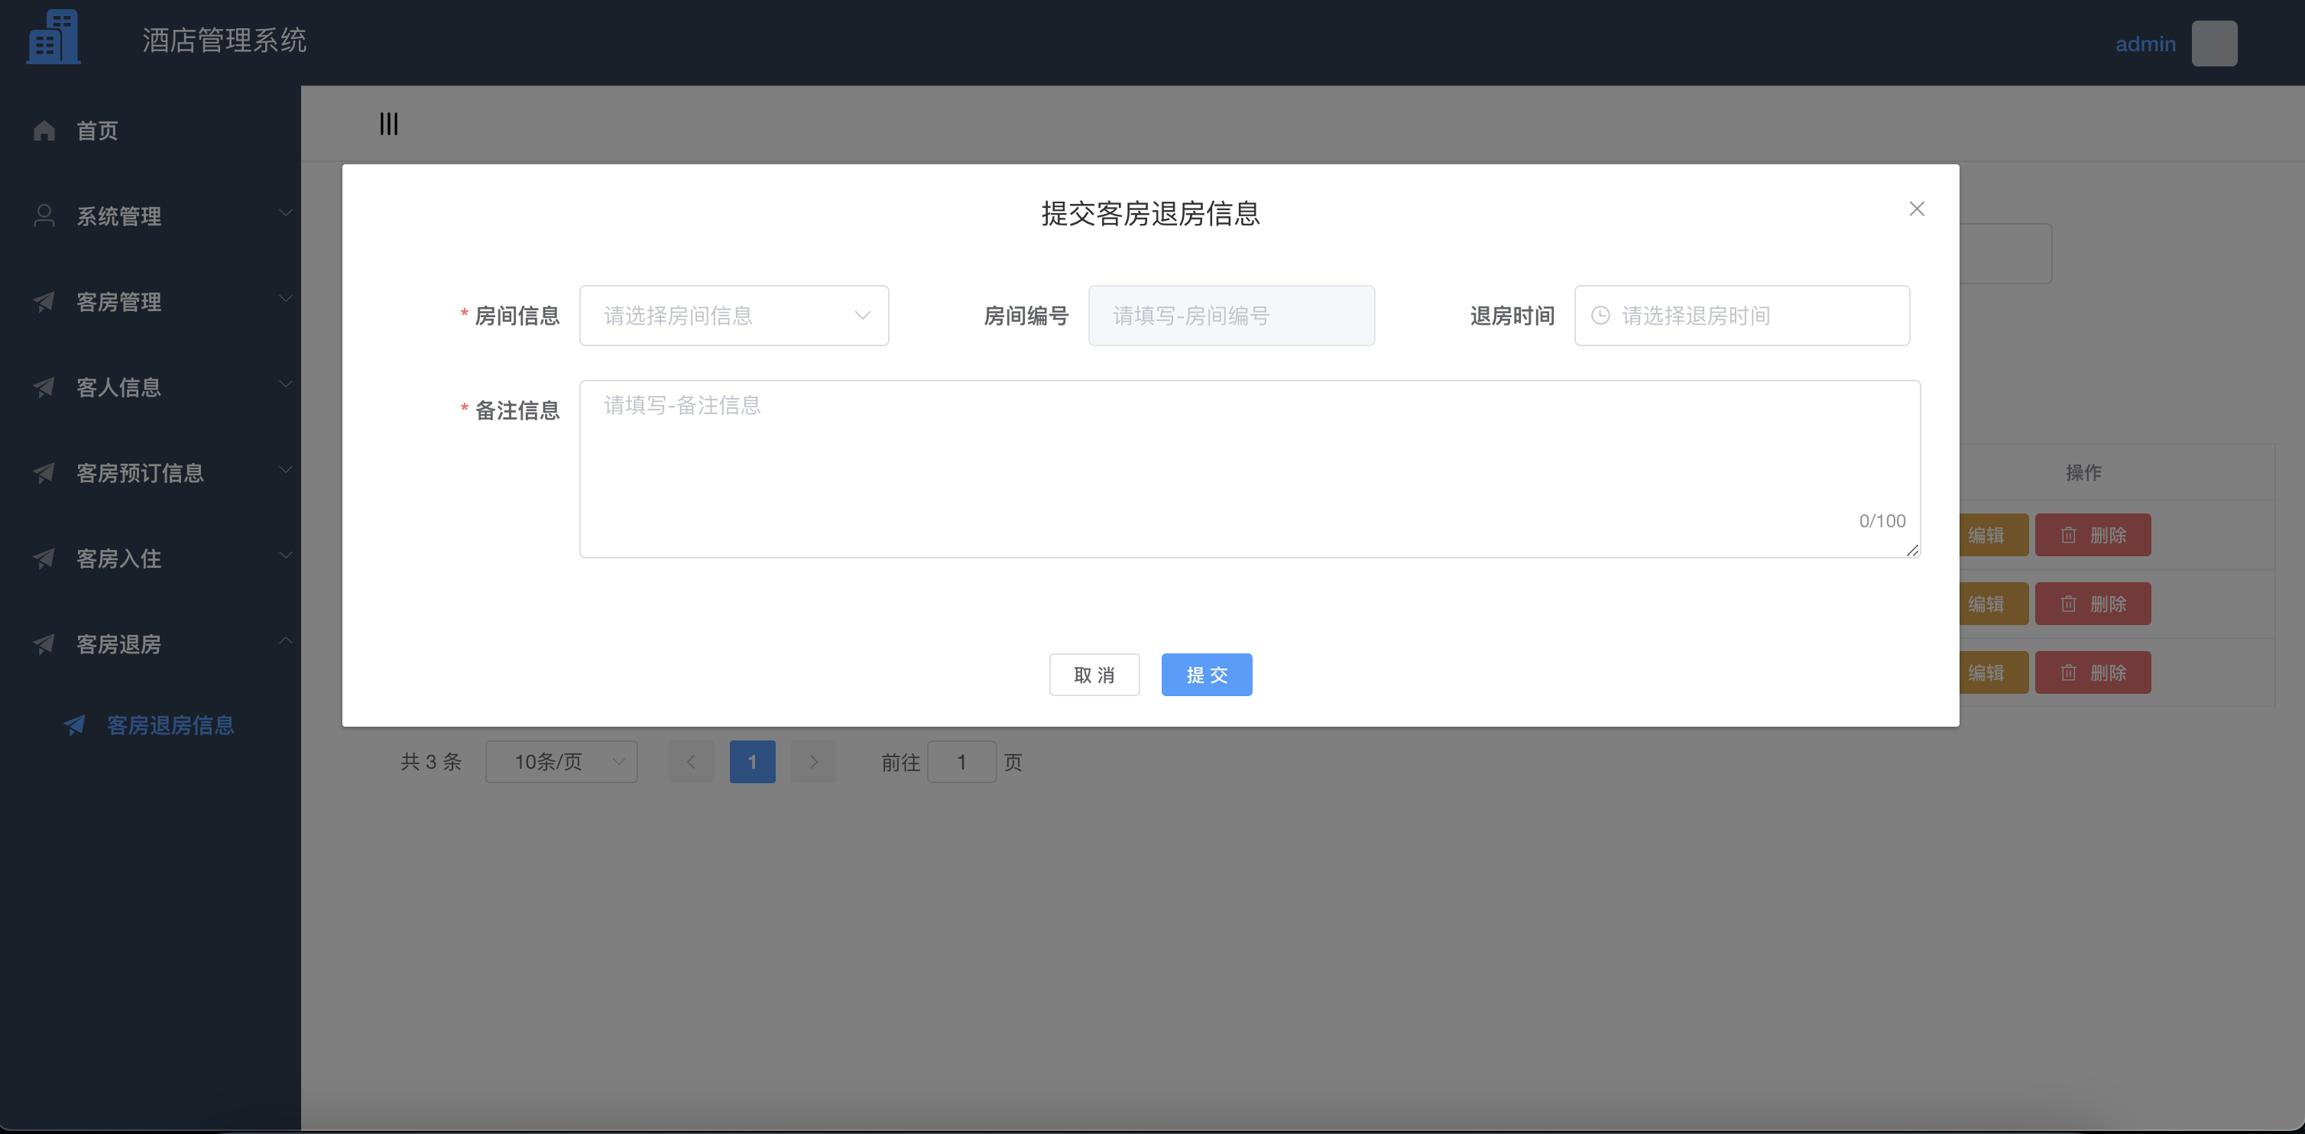Click the icon beside 客房退房
Viewport: 2305px width, 1134px height.
pyautogui.click(x=43, y=644)
